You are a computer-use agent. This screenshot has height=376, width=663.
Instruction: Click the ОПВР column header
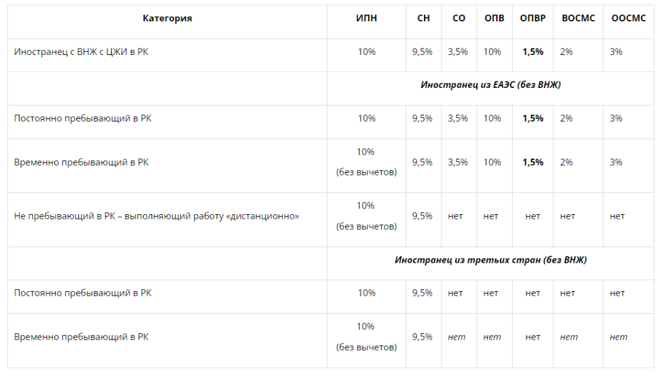533,18
